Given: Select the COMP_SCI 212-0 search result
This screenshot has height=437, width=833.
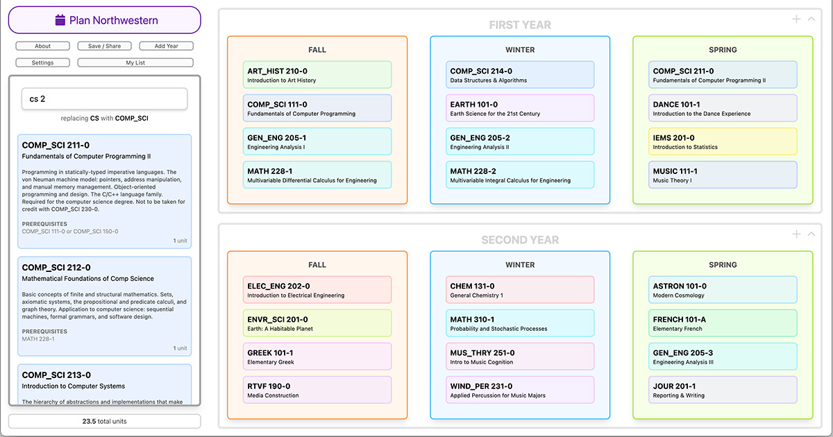Looking at the screenshot, I should 105,305.
